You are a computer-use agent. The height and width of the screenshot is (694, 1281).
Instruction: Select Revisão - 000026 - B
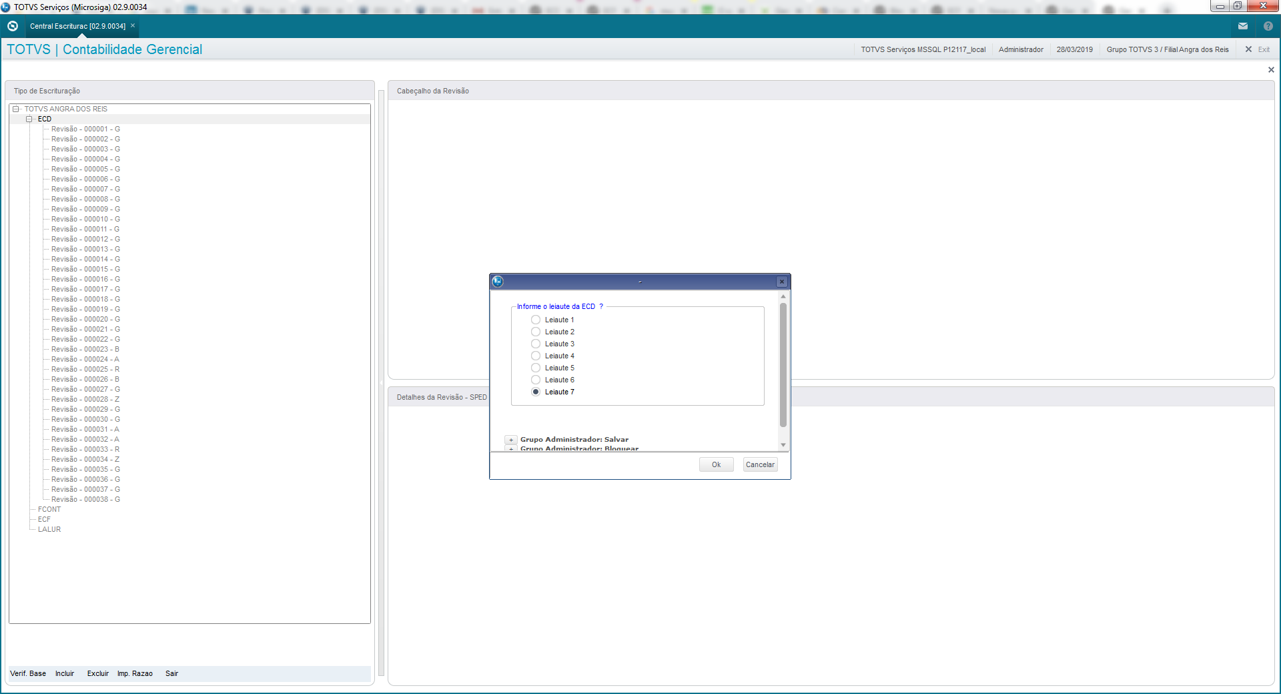pyautogui.click(x=85, y=379)
